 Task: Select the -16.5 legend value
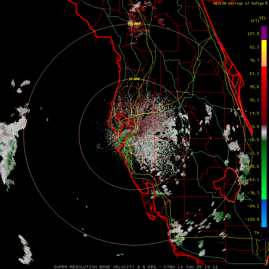click(253, 140)
